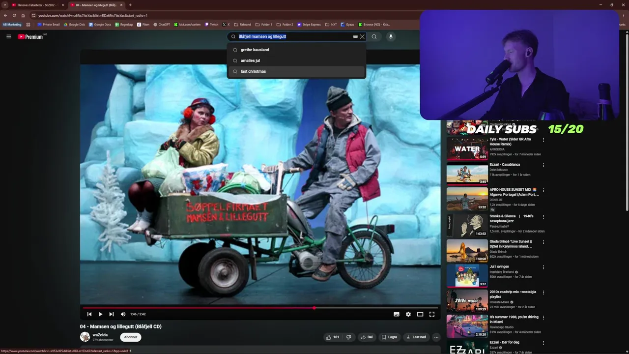Open Stripe Express bookmark
This screenshot has height=354, width=629.
click(x=309, y=24)
